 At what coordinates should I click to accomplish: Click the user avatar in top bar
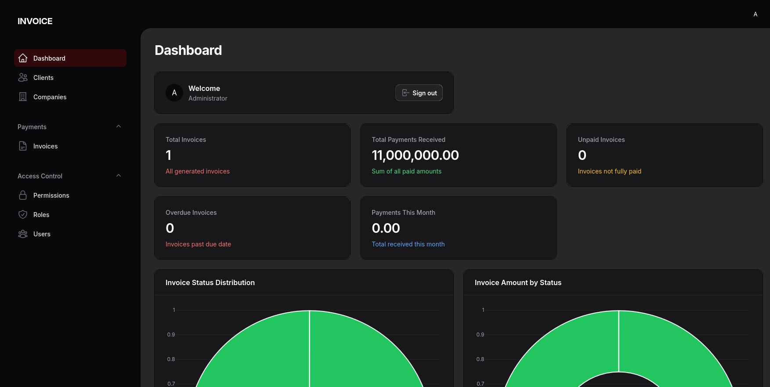point(755,14)
